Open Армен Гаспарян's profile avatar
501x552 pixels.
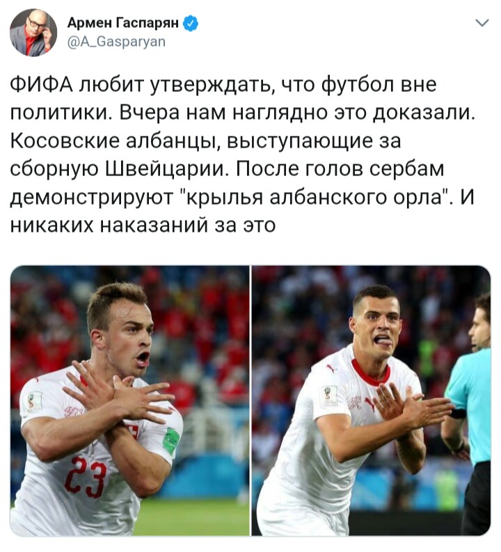tap(33, 33)
